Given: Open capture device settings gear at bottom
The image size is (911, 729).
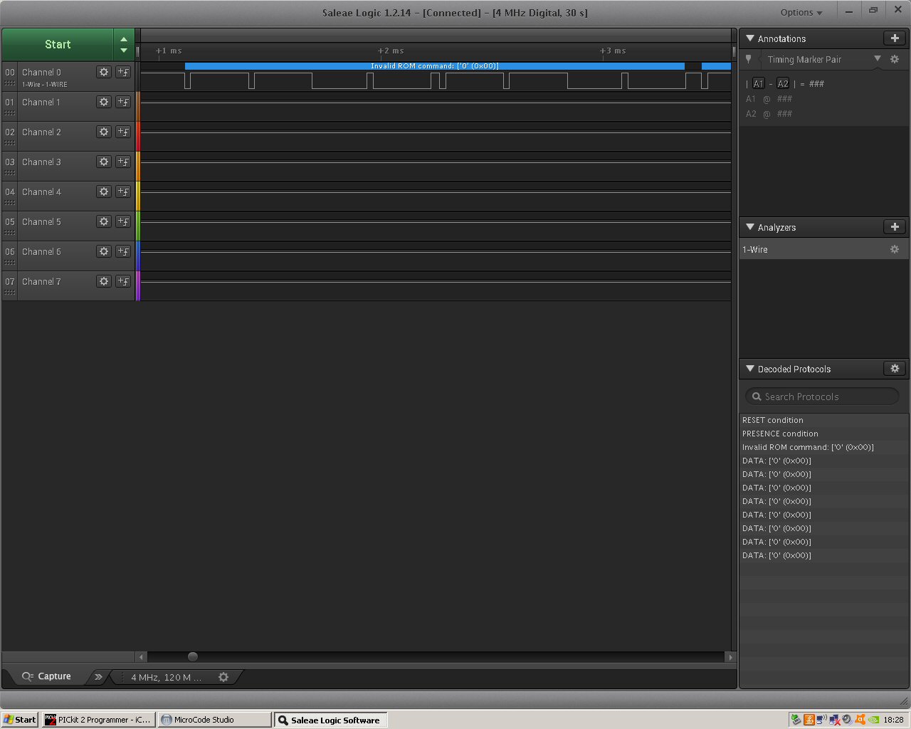Looking at the screenshot, I should click(223, 677).
